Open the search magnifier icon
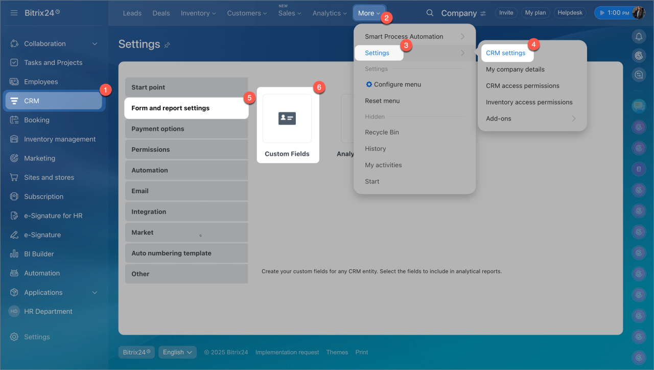Viewport: 654px width, 370px height. coord(430,13)
